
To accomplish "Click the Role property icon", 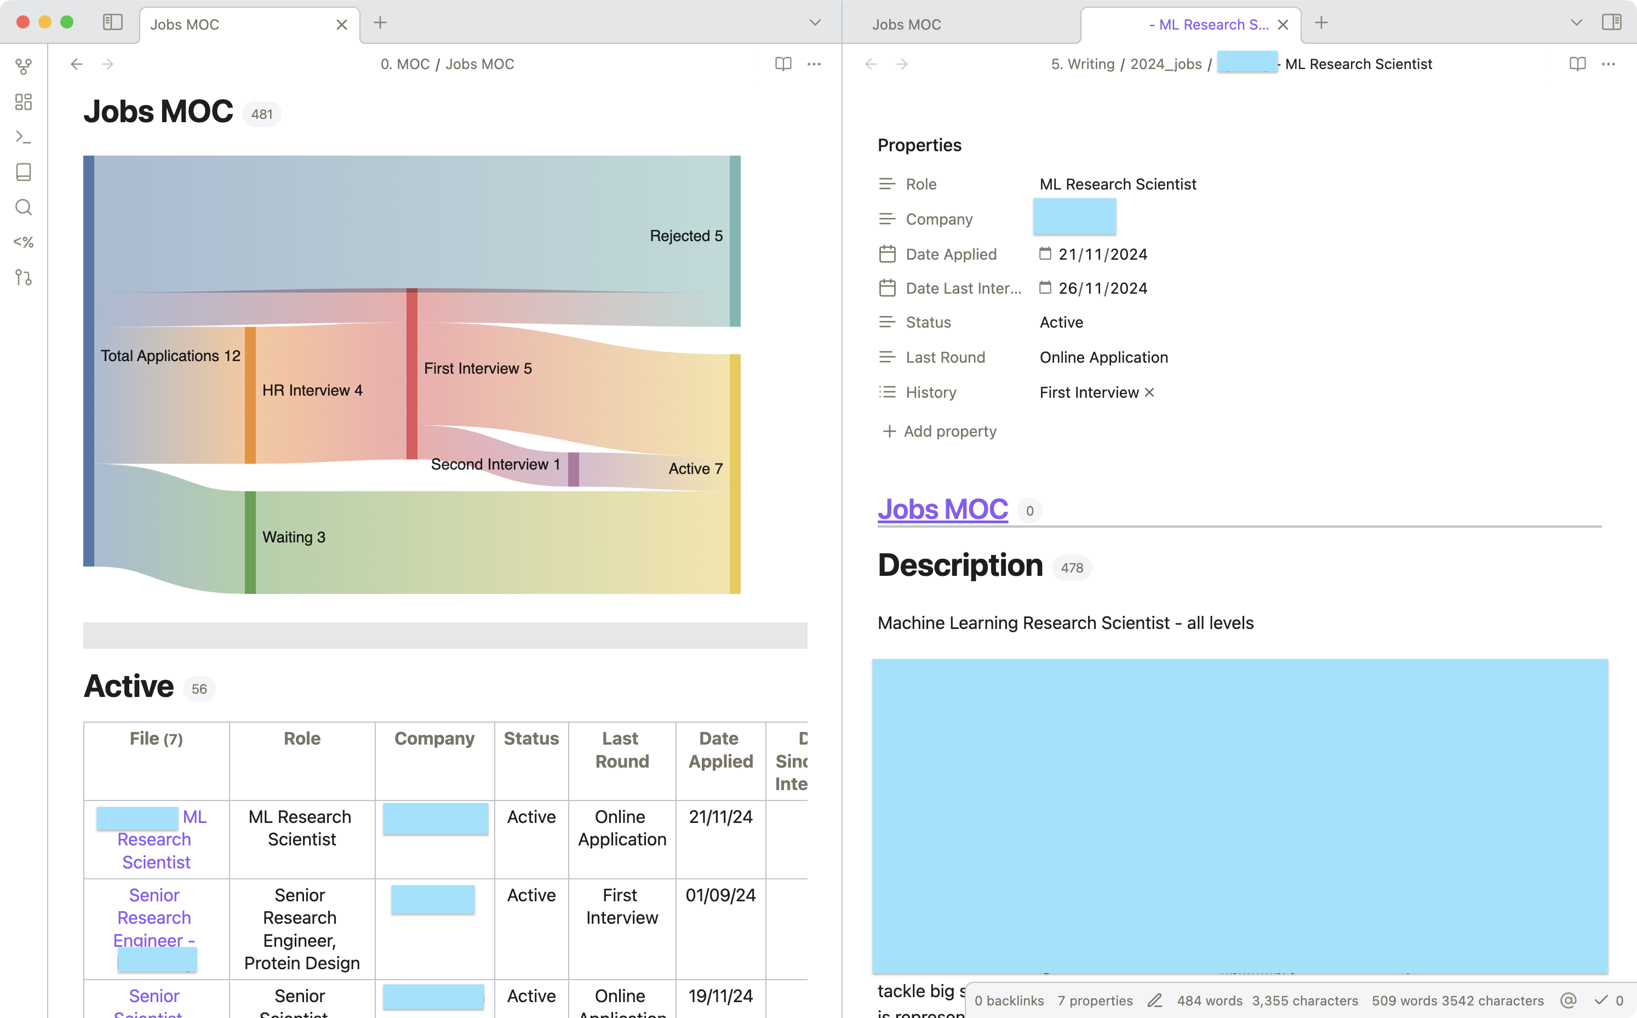I will (x=887, y=184).
